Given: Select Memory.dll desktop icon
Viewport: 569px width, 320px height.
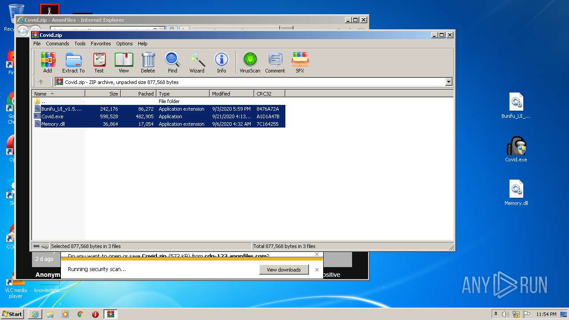Looking at the screenshot, I should (x=516, y=193).
